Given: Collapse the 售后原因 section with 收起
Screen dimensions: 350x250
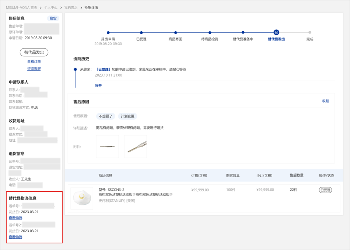Looking at the screenshot, I should (325, 101).
